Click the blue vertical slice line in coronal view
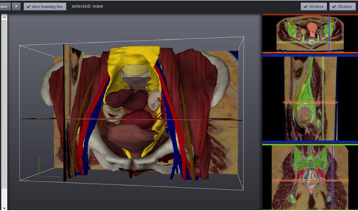The image size is (358, 211). 332,177
